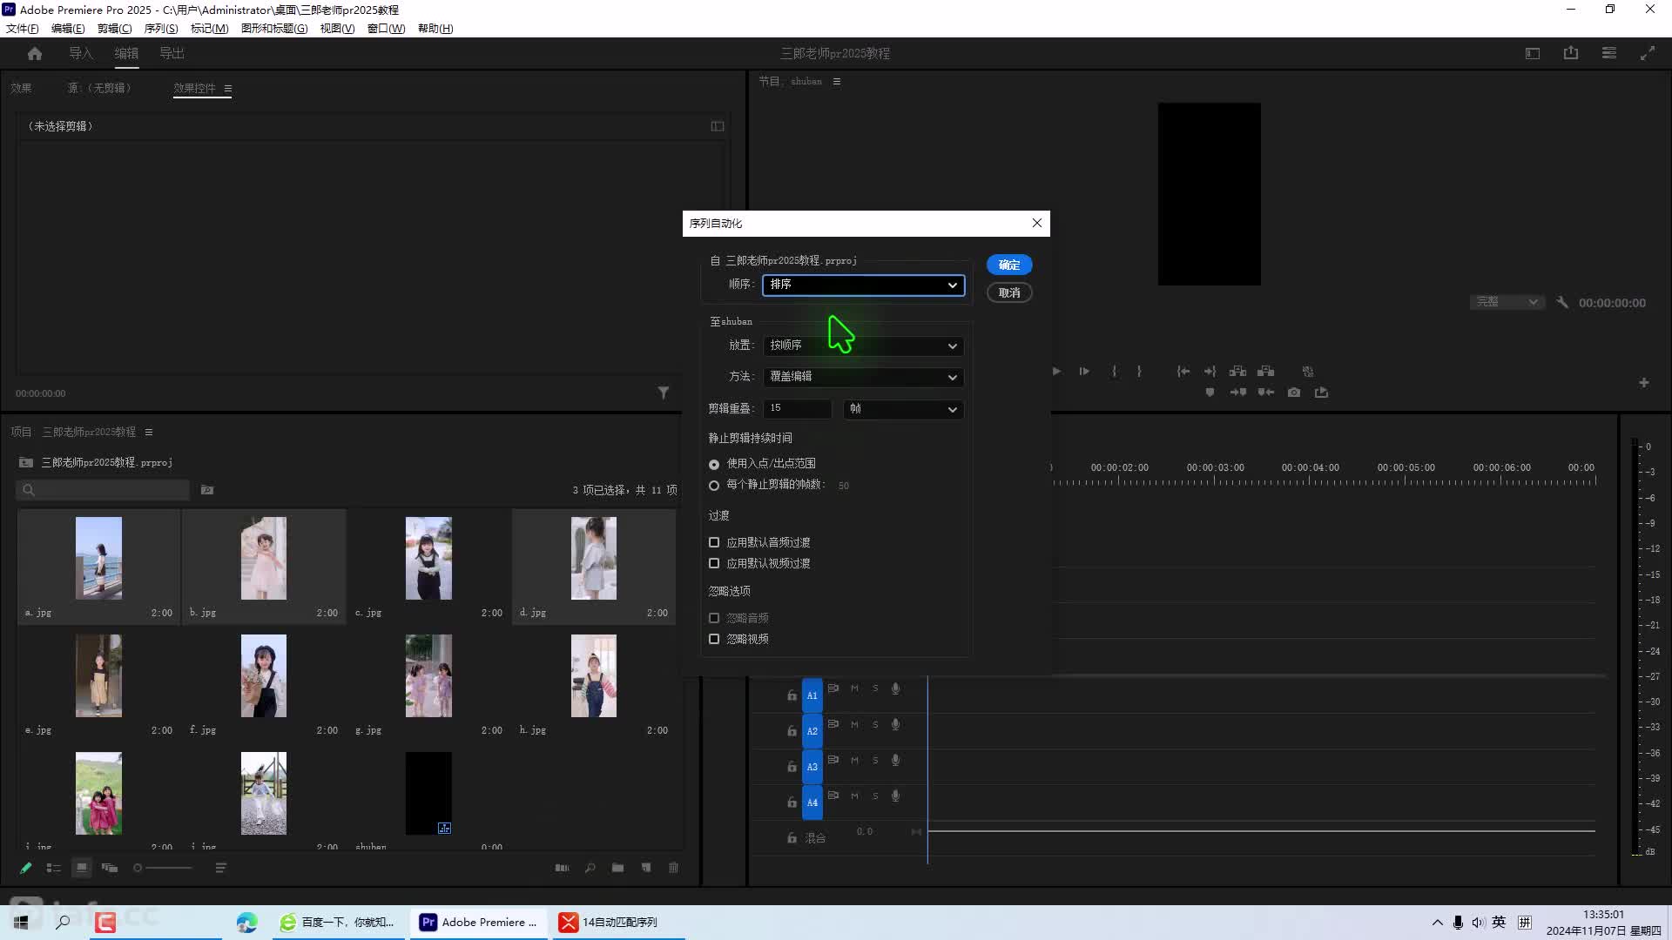The image size is (1672, 940).
Task: Click the Extract icon in Program monitor
Action: coord(1265,372)
